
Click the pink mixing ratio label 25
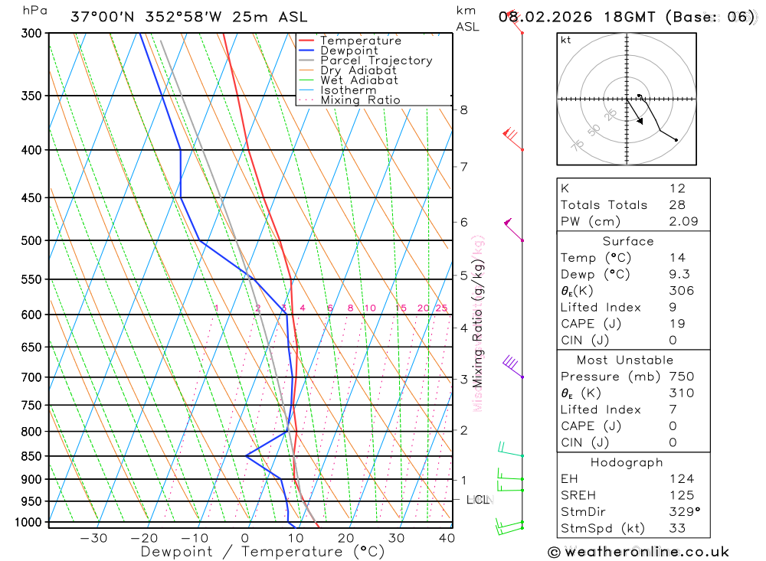[x=442, y=308]
